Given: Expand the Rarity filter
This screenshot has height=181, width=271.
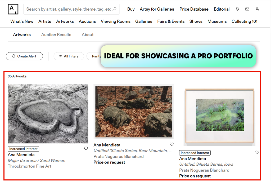Looking at the screenshot, I should click(x=94, y=56).
